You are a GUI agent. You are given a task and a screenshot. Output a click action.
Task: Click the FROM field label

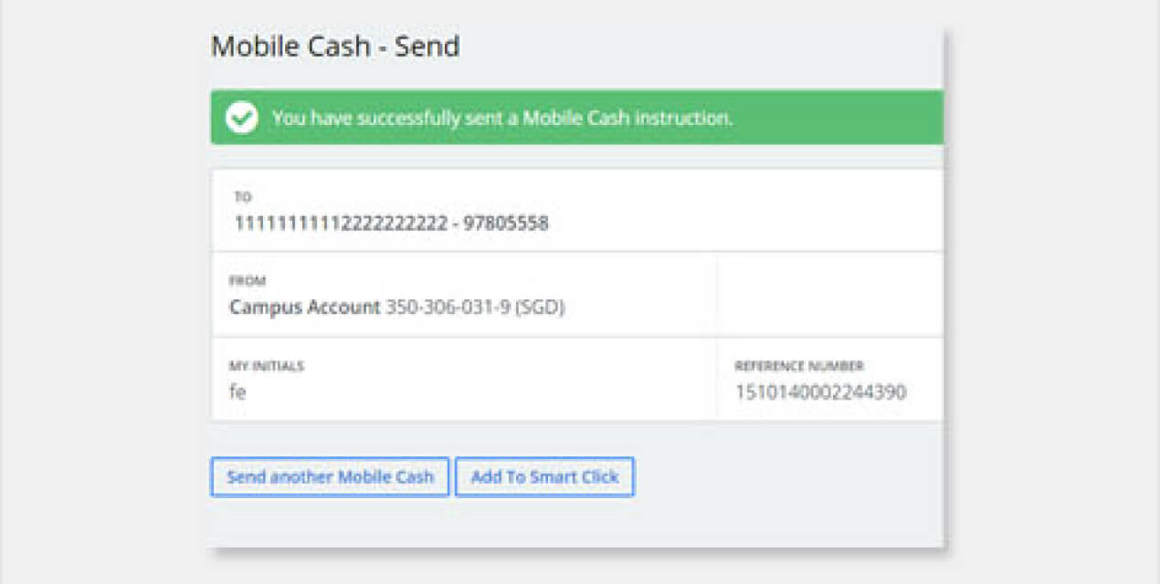[247, 281]
